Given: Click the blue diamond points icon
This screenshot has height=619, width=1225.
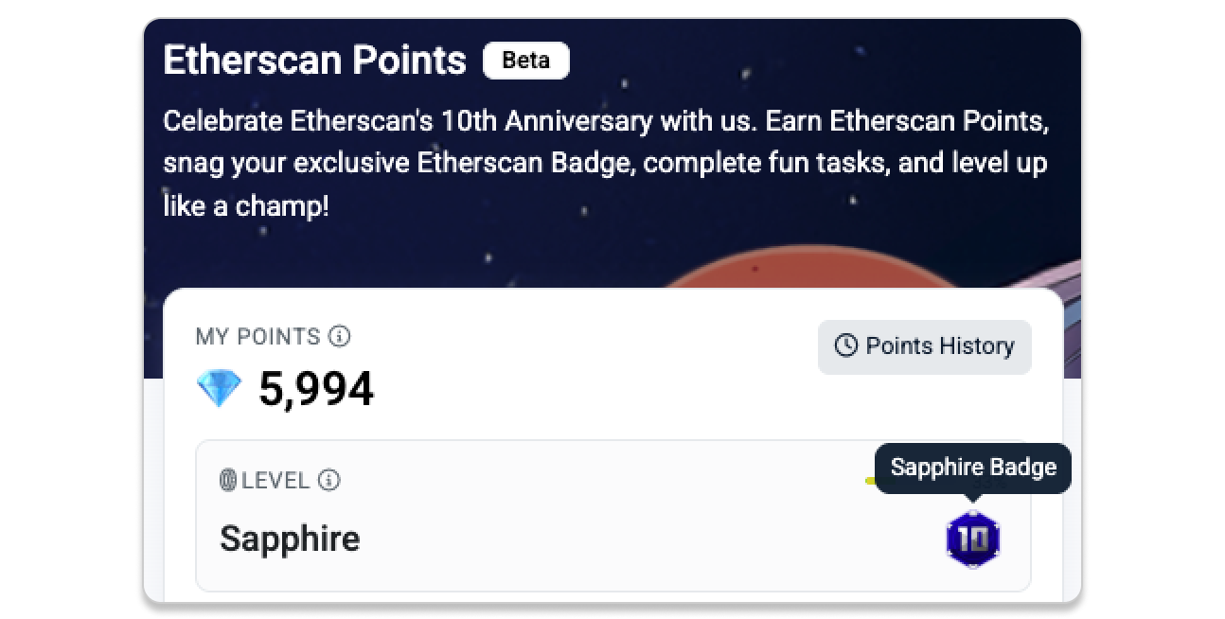Looking at the screenshot, I should (x=219, y=389).
